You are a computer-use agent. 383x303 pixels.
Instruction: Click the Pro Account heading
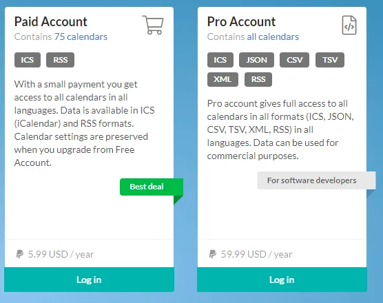(241, 21)
